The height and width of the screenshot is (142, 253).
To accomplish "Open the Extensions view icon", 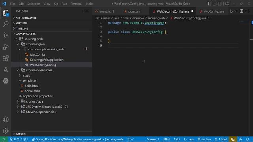I will (6, 58).
